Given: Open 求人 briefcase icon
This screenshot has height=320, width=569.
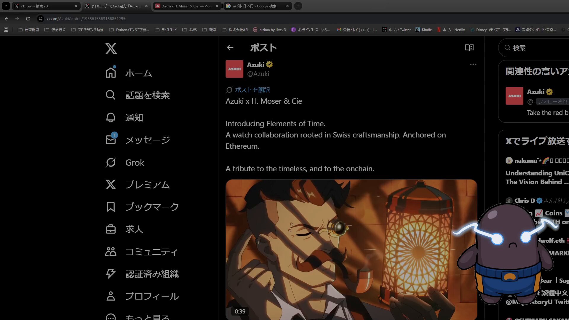Looking at the screenshot, I should [x=111, y=229].
